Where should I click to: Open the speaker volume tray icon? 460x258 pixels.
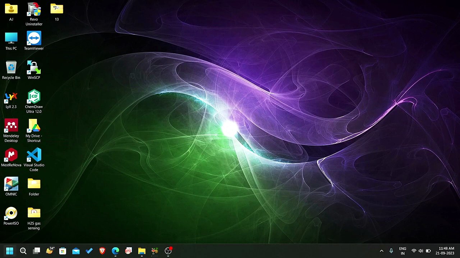coord(421,251)
